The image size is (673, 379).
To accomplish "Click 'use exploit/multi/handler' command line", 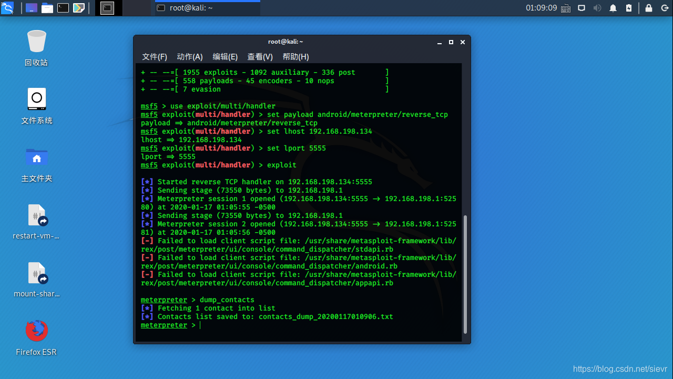I will coord(208,106).
